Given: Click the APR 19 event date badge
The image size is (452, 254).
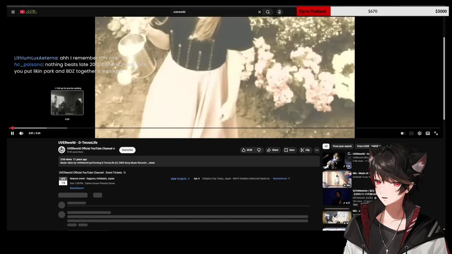Looking at the screenshot, I should [63, 181].
